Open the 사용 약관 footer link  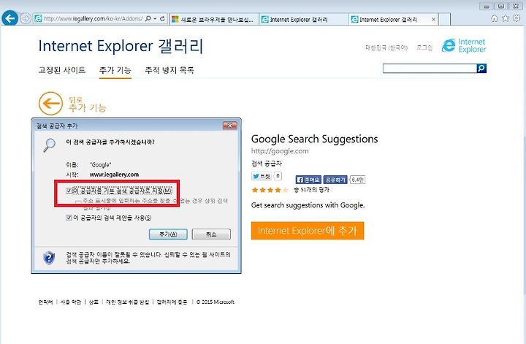71,302
